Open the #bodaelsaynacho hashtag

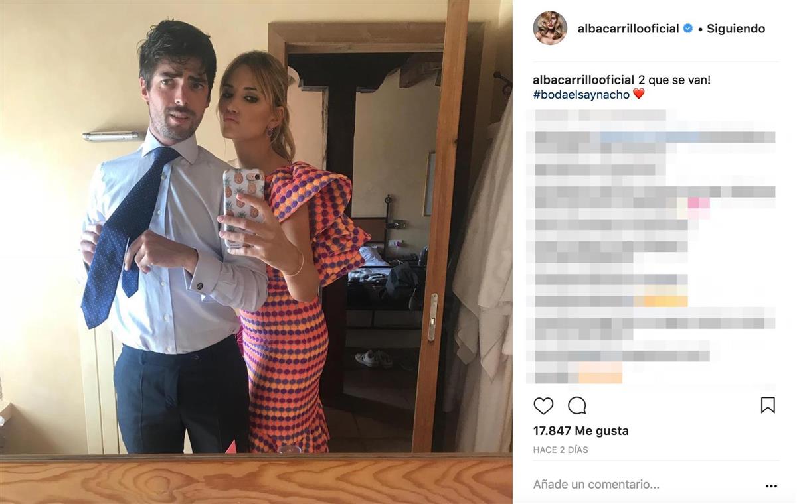coord(581,94)
